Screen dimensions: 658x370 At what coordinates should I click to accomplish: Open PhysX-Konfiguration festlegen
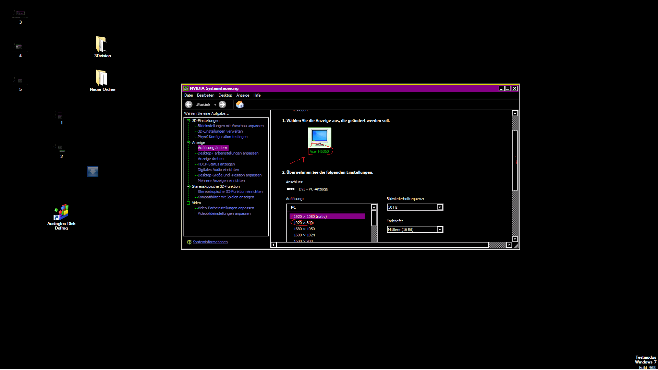[222, 137]
